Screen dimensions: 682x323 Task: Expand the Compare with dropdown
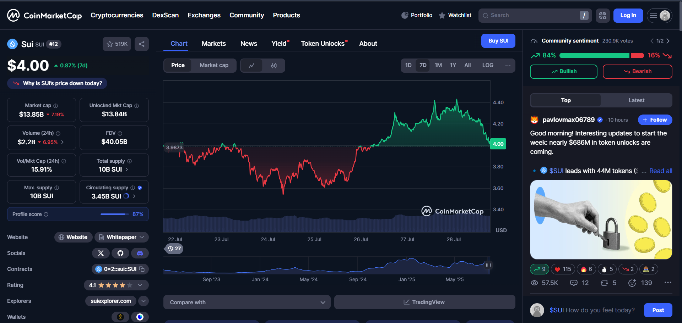[x=247, y=302]
